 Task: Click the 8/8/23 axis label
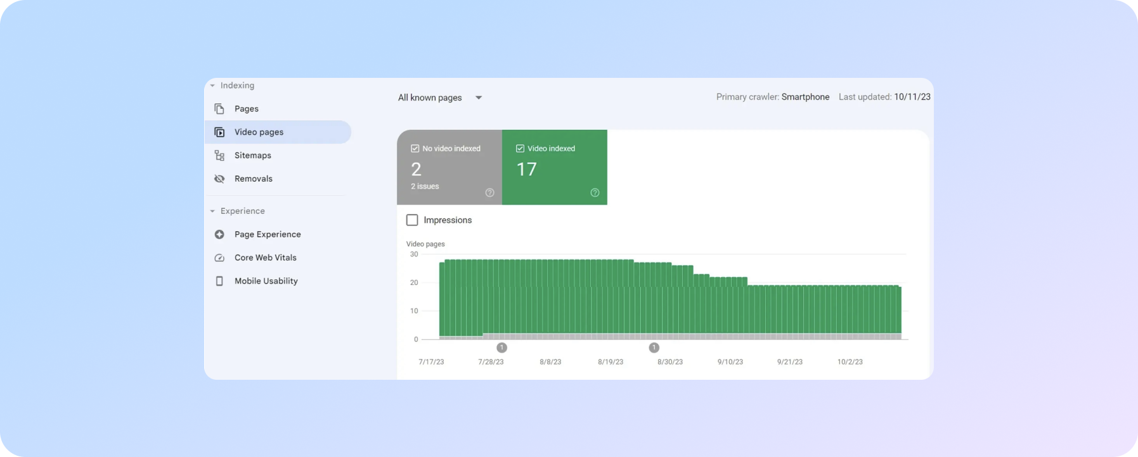(550, 362)
